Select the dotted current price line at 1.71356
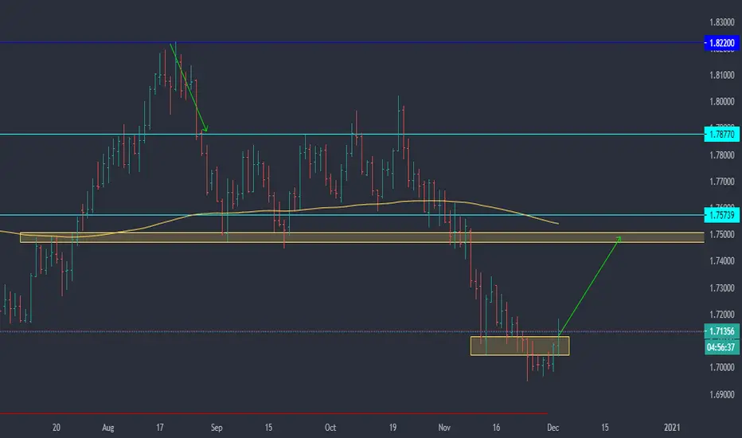This screenshot has width=742, height=438. pos(352,331)
